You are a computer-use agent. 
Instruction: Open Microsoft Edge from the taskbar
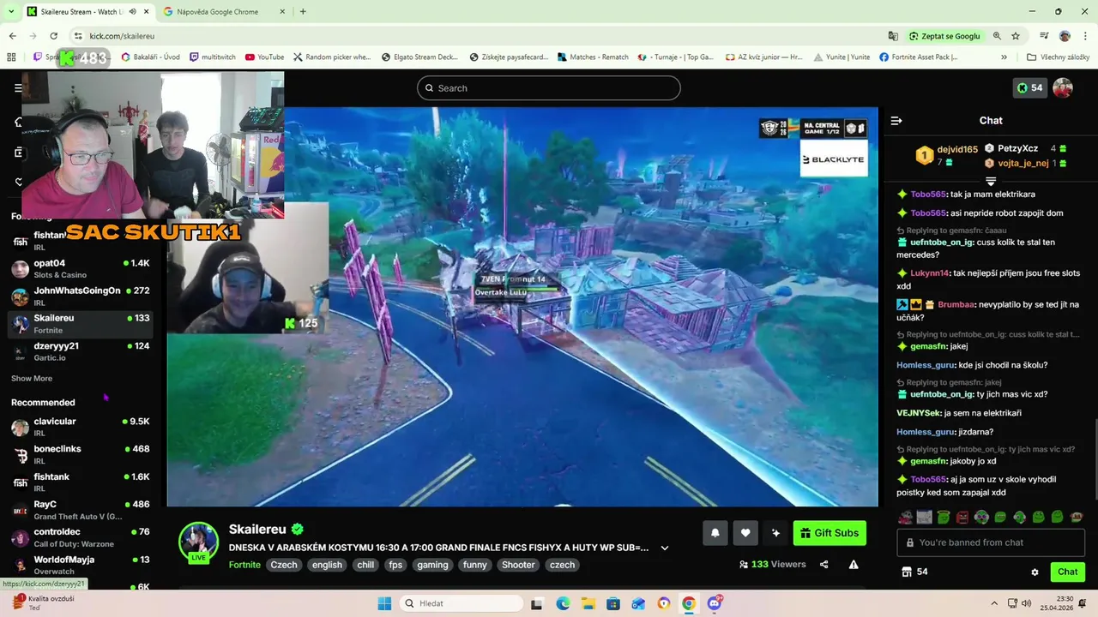click(x=563, y=603)
